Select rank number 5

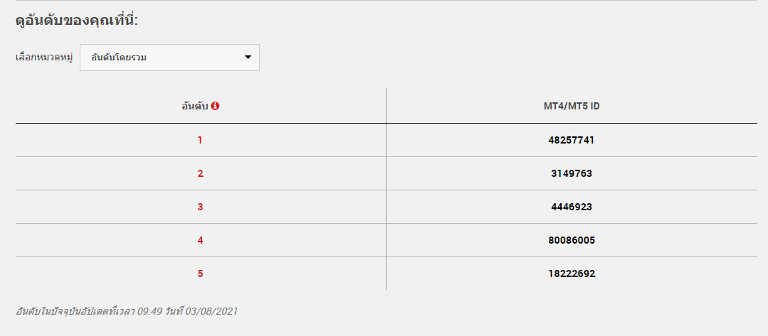[200, 273]
